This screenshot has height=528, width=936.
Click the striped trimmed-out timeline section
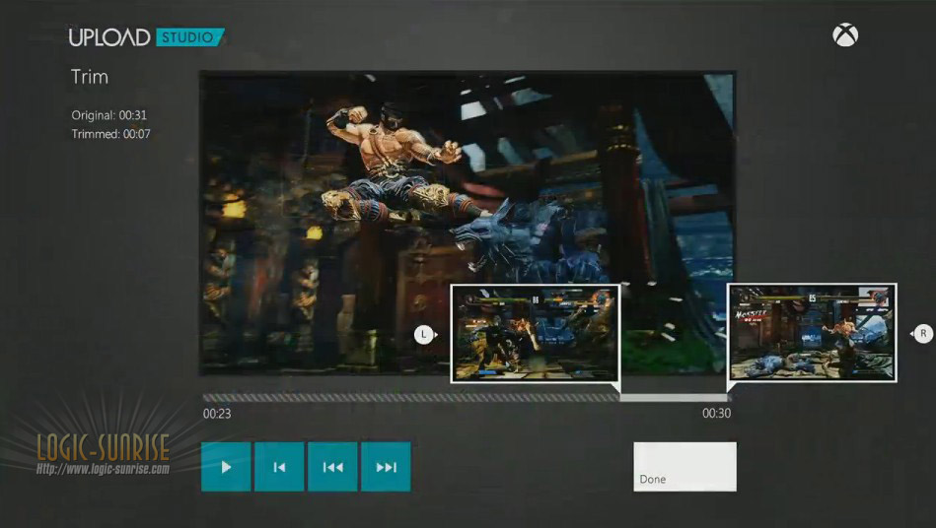pyautogui.click(x=411, y=398)
